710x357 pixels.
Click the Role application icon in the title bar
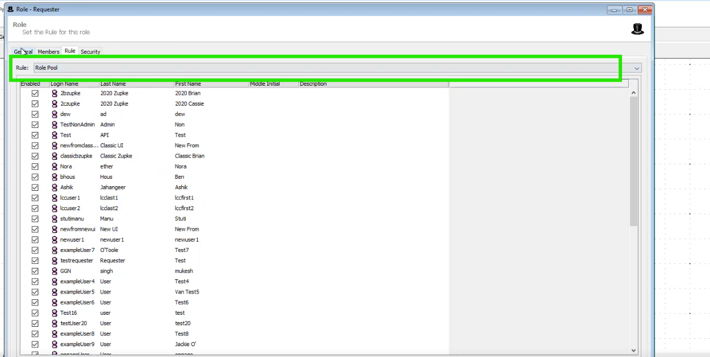tap(10, 9)
